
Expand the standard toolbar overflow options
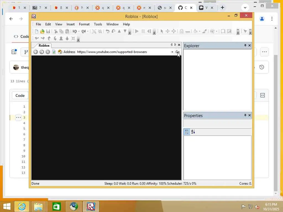tap(130, 32)
